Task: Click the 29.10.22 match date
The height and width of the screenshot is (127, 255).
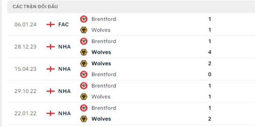Action: point(25,91)
